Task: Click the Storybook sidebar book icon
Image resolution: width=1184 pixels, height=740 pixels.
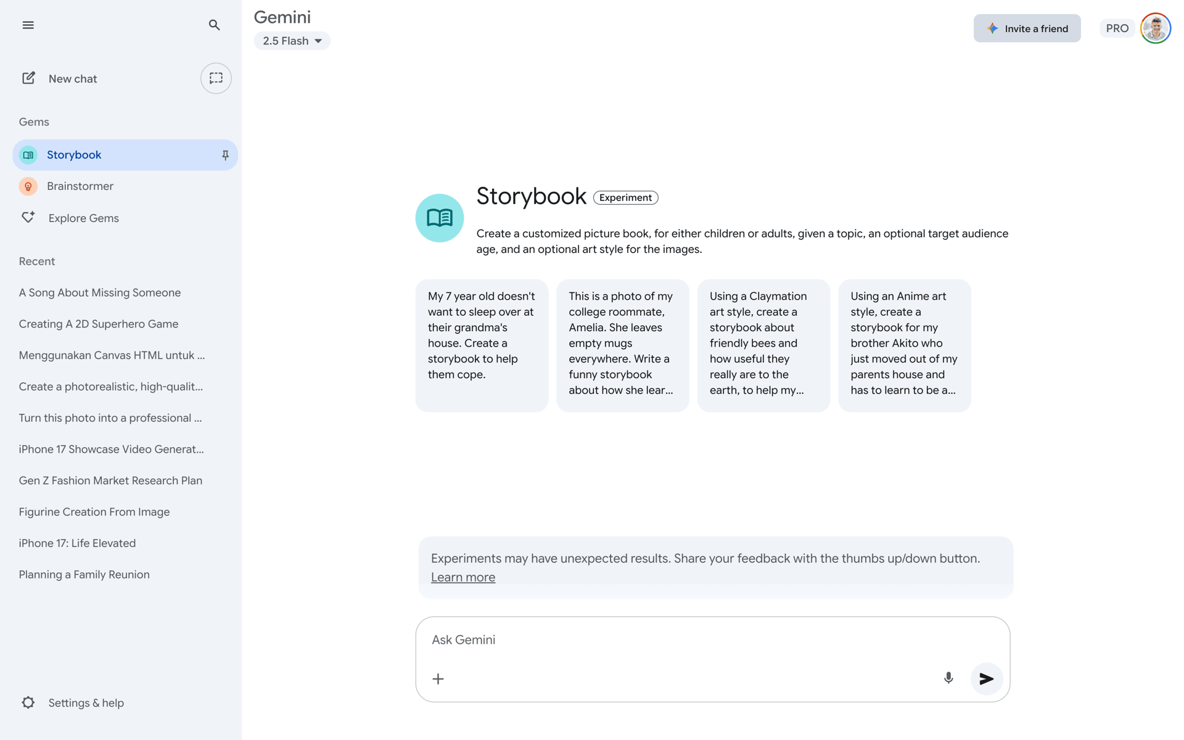Action: tap(28, 155)
